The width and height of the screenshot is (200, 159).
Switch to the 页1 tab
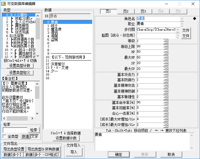point(108,11)
